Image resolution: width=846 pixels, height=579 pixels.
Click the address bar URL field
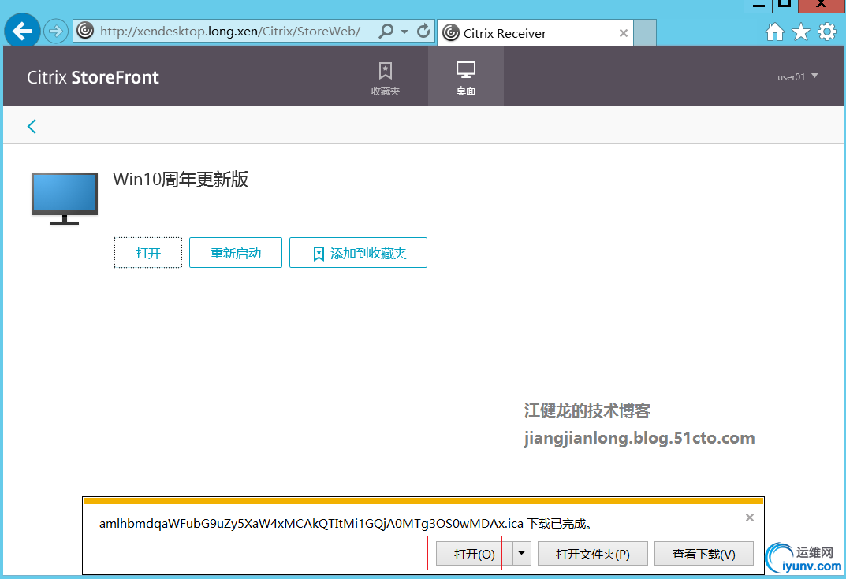(230, 32)
